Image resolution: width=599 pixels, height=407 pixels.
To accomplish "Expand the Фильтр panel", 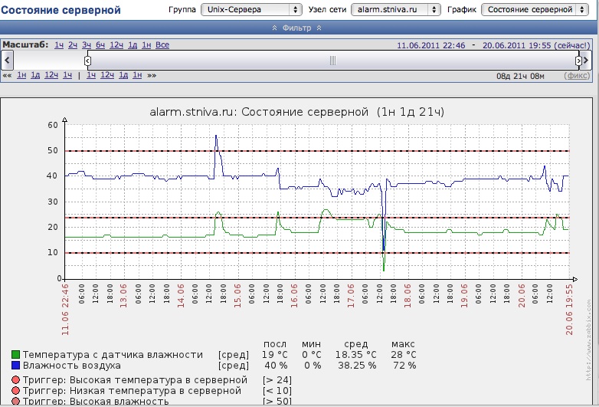I will [x=297, y=28].
